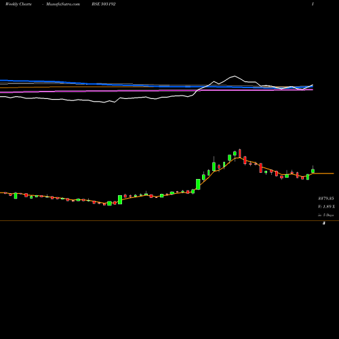Screen dimensions: 339x339
Task: Click the 'V: 1.89 N' volume reading
Action: click(326, 207)
